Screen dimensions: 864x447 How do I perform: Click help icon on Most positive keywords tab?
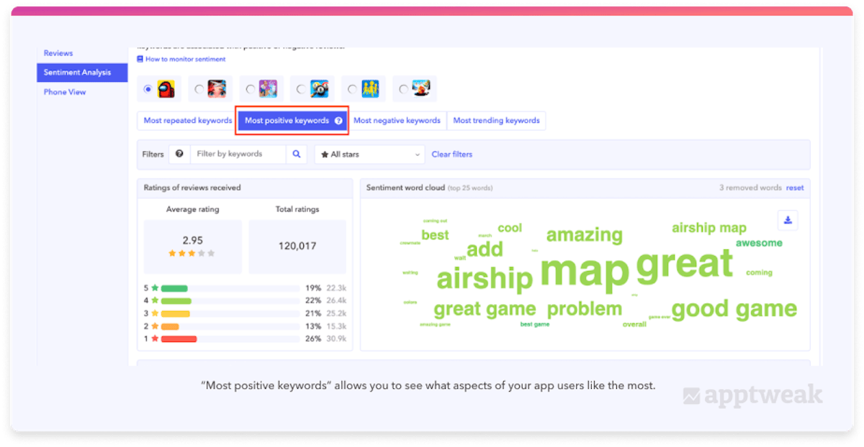[338, 121]
